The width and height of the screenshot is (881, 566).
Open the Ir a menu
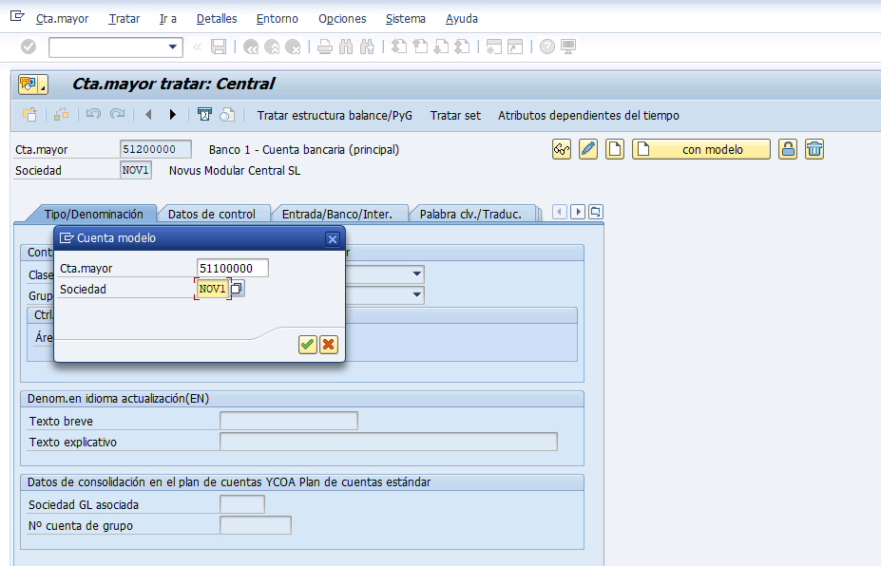168,19
